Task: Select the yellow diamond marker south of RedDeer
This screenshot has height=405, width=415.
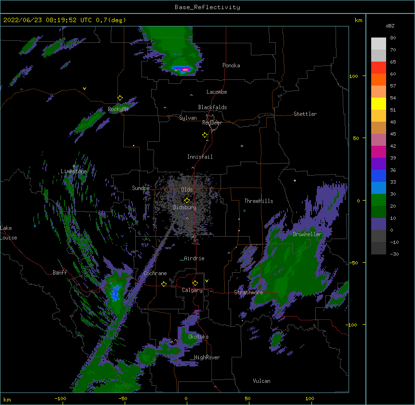Action: [x=205, y=135]
